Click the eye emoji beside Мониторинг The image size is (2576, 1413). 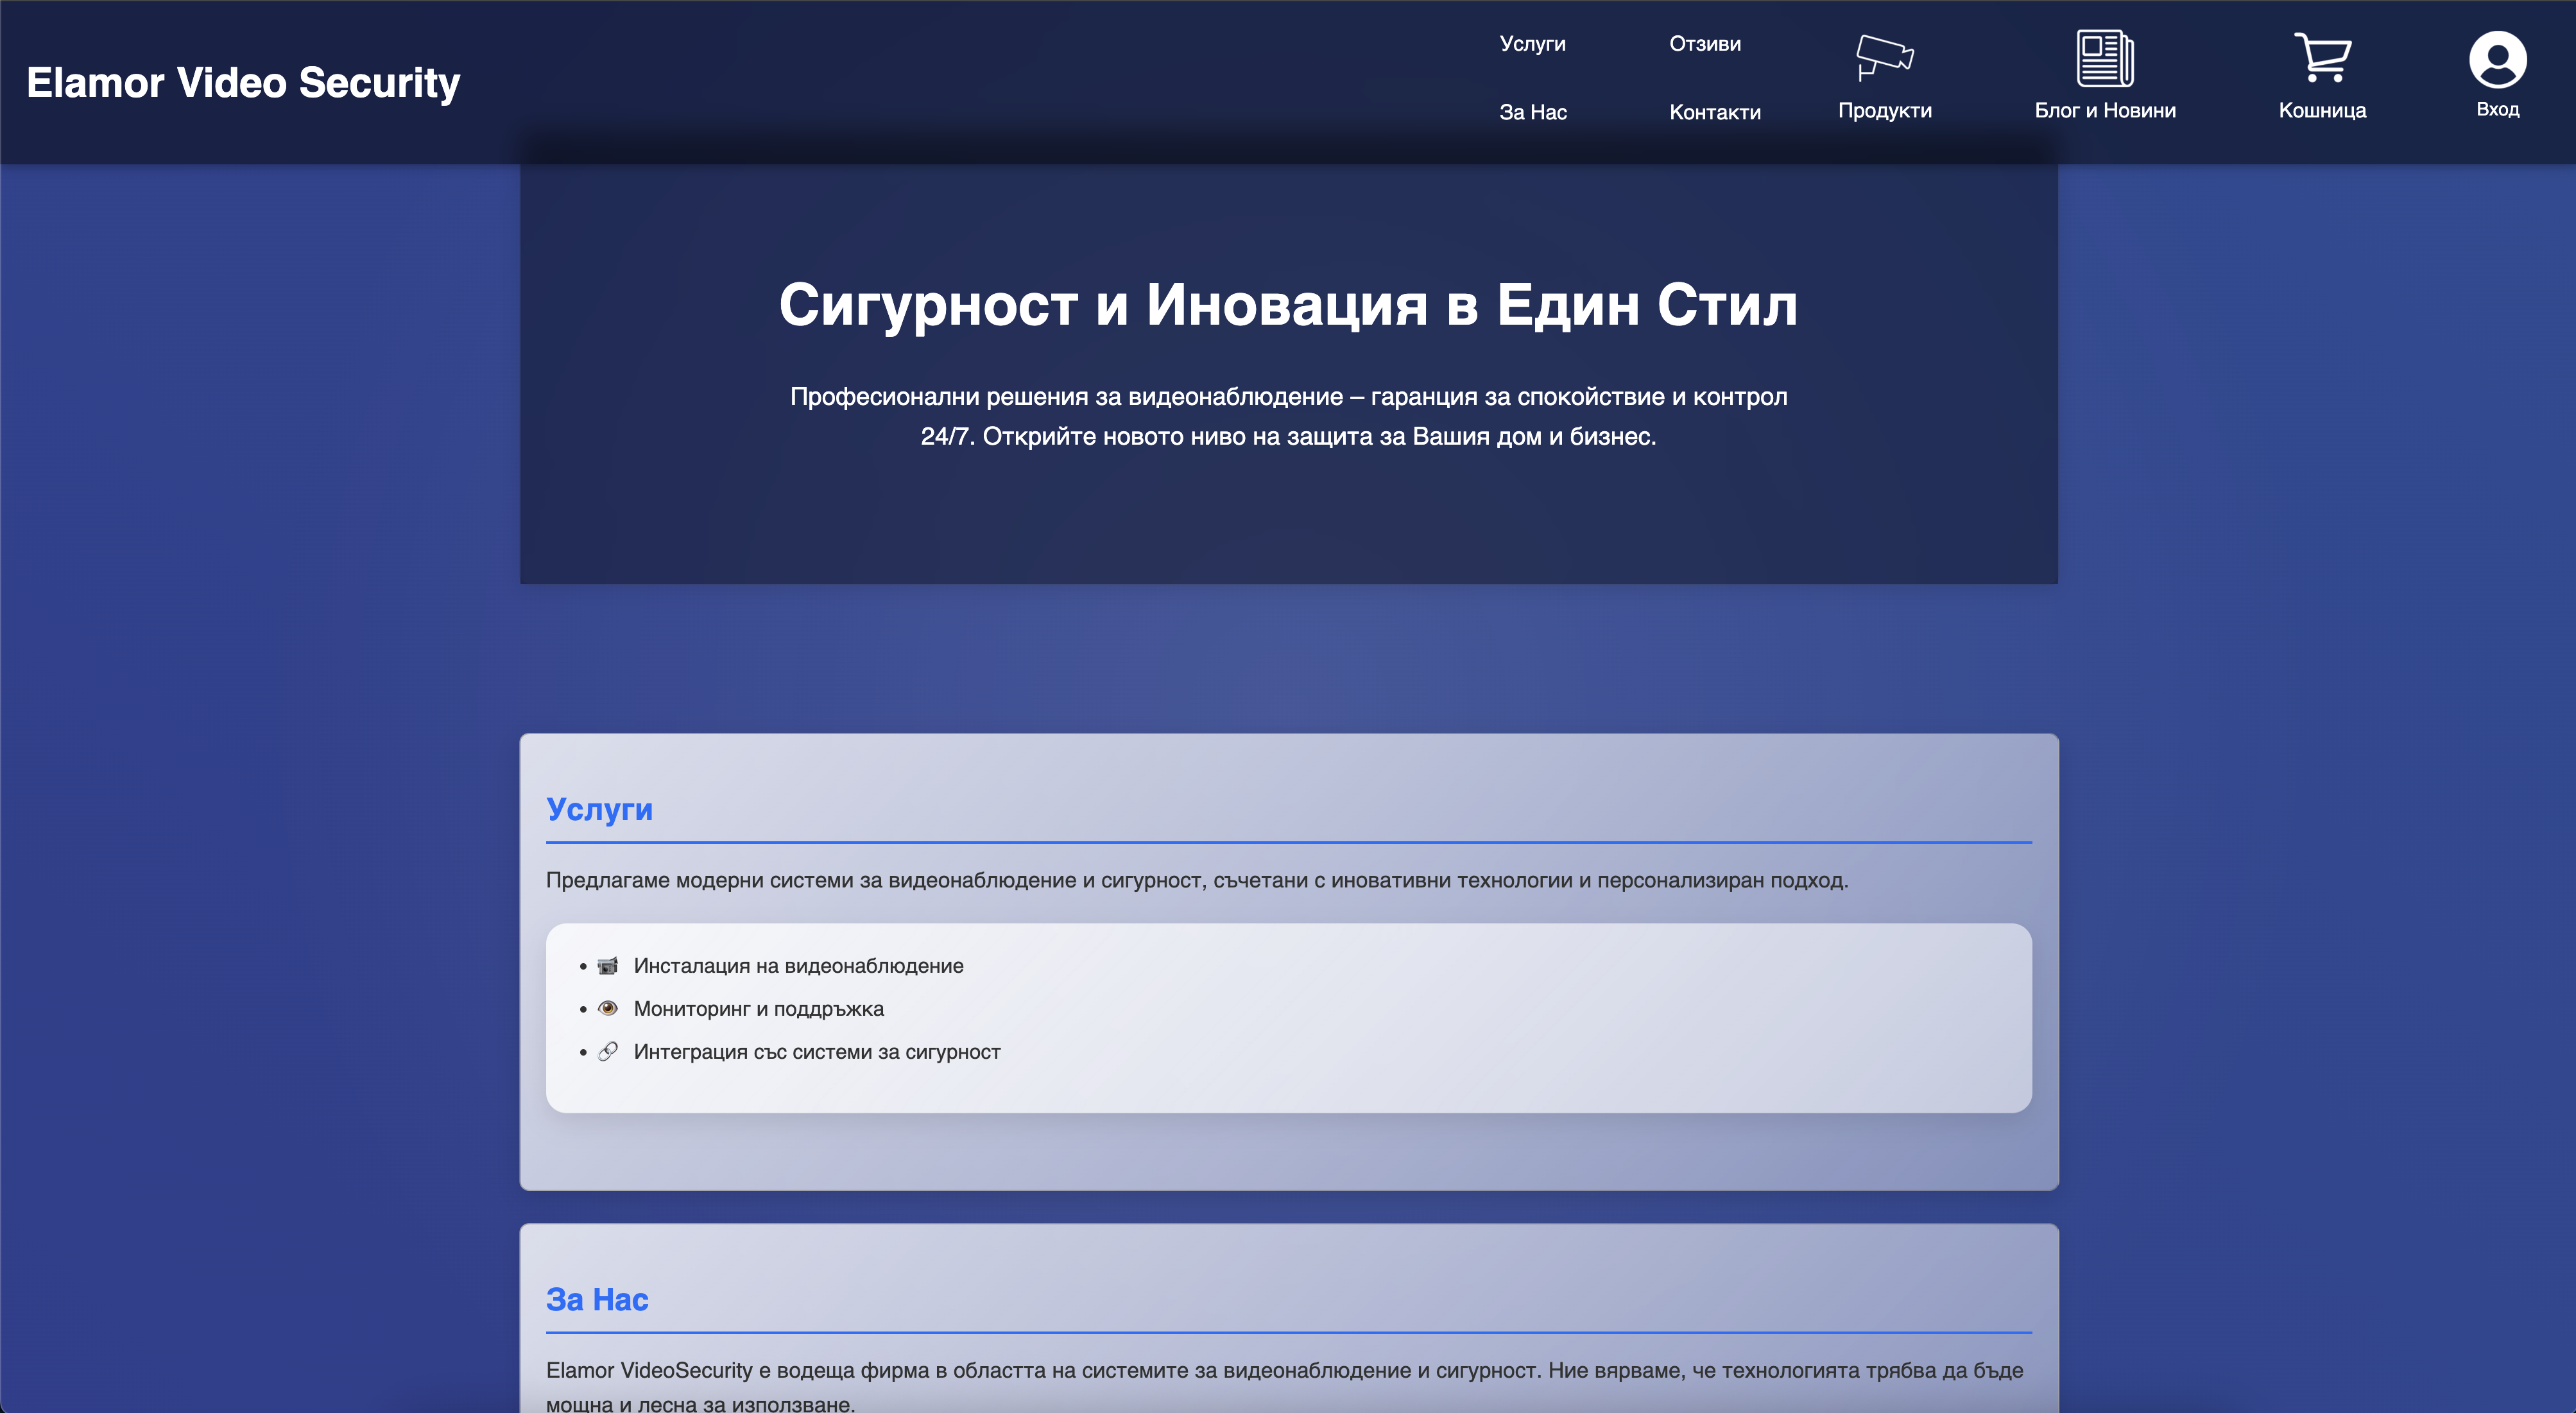(607, 1008)
